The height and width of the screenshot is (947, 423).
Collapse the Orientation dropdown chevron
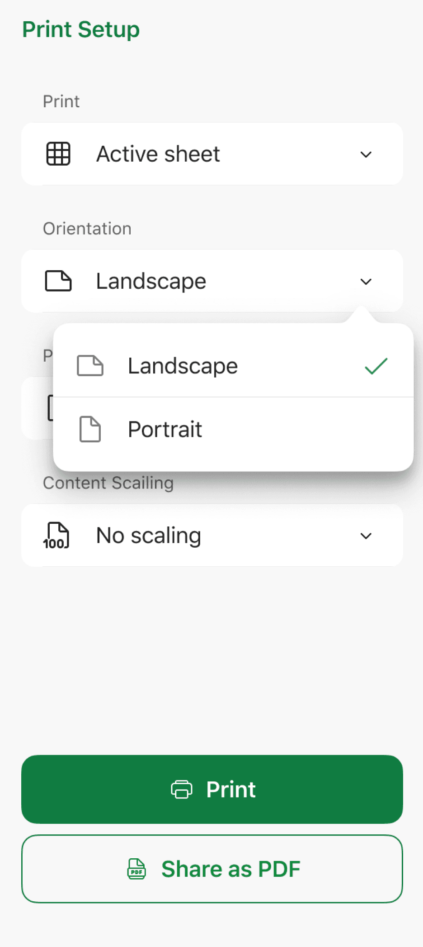point(366,282)
